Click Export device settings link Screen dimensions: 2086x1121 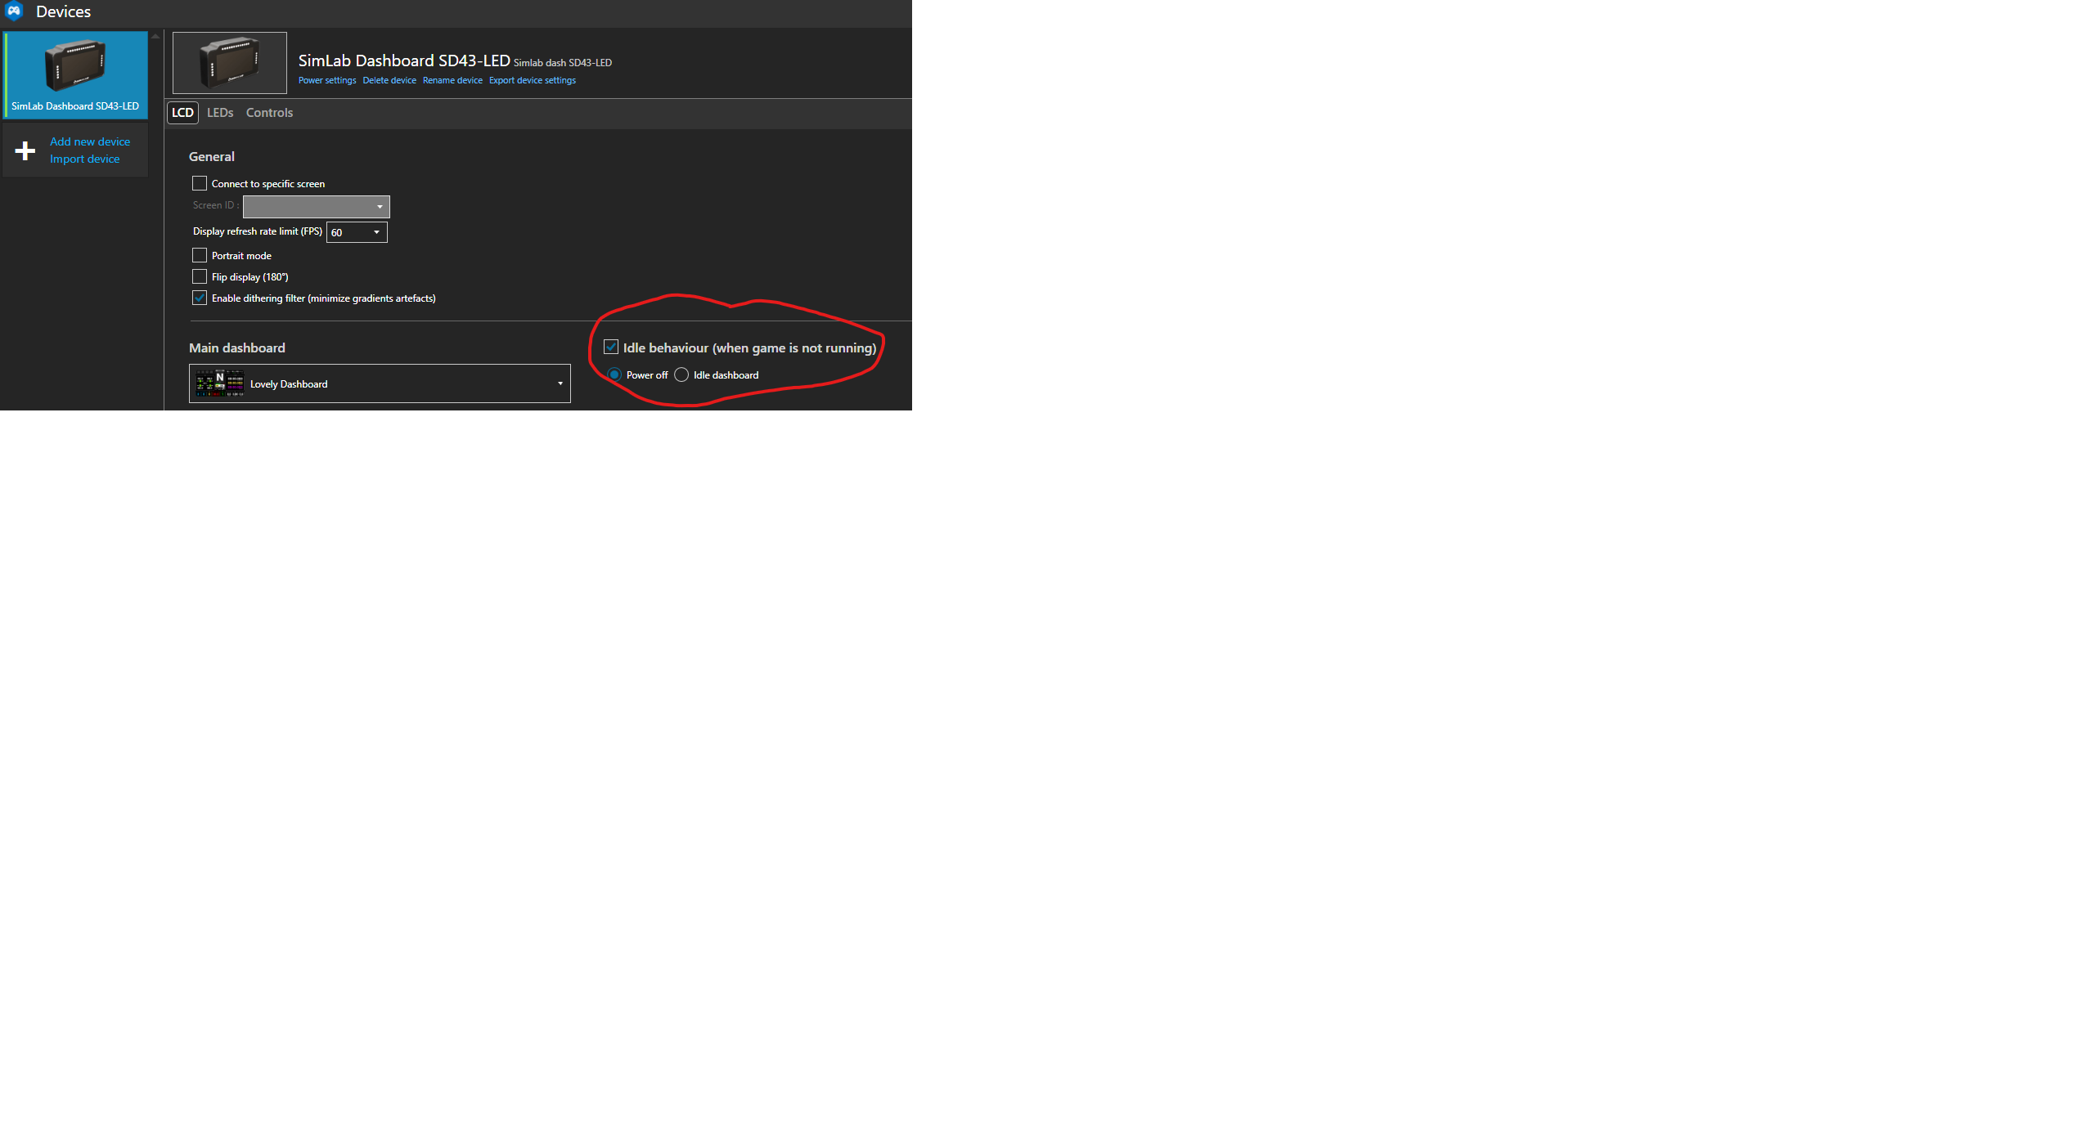533,80
